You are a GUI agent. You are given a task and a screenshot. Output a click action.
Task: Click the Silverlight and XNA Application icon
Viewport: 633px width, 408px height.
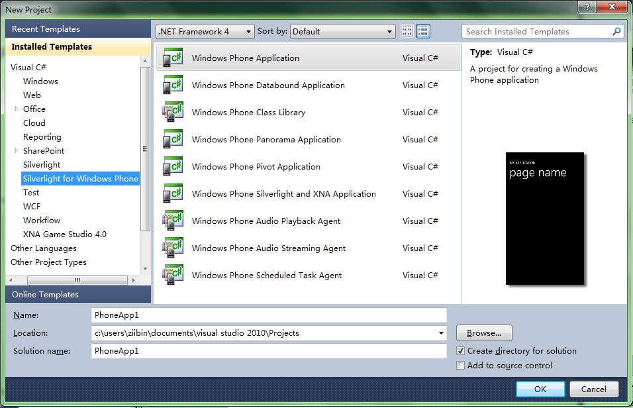coord(173,193)
